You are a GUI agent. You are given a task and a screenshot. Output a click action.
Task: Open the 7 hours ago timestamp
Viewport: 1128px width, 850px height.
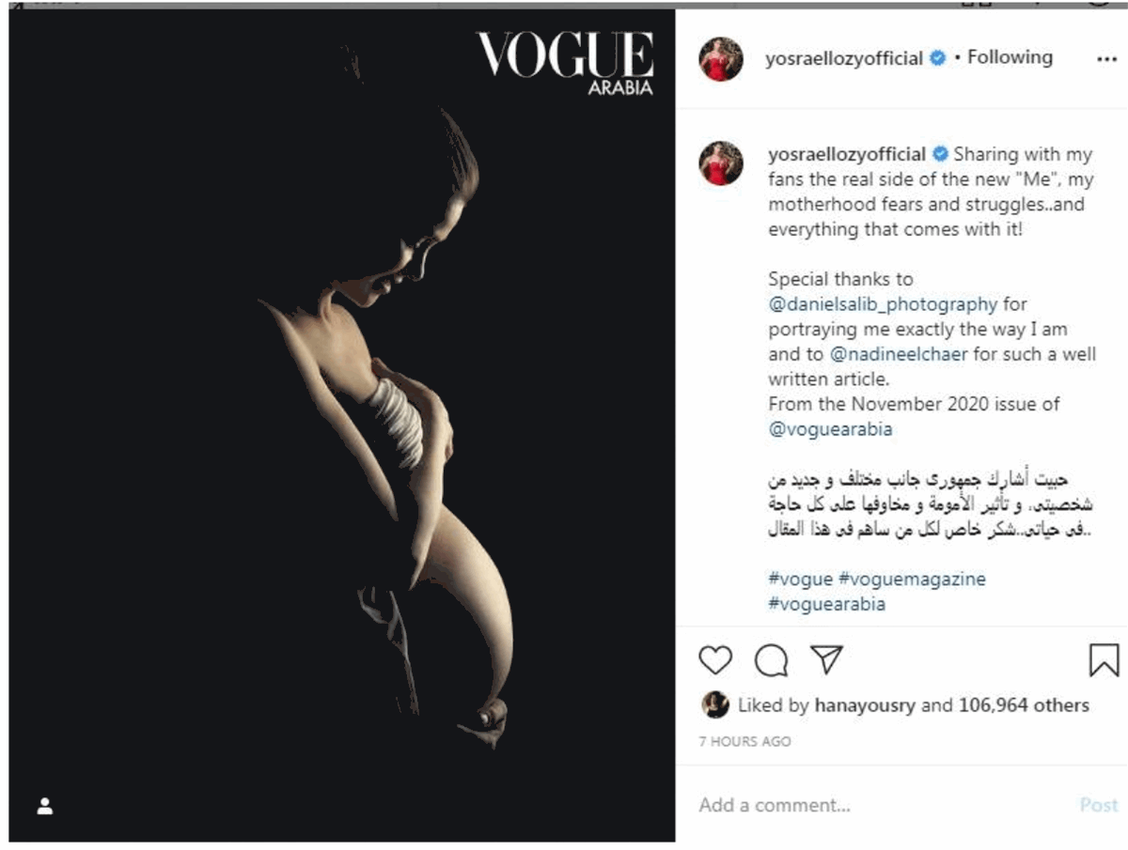pyautogui.click(x=744, y=741)
